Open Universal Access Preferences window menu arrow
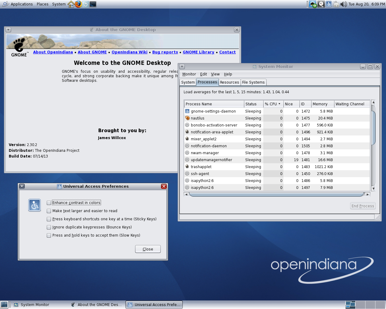The height and width of the screenshot is (309, 386). 22,186
